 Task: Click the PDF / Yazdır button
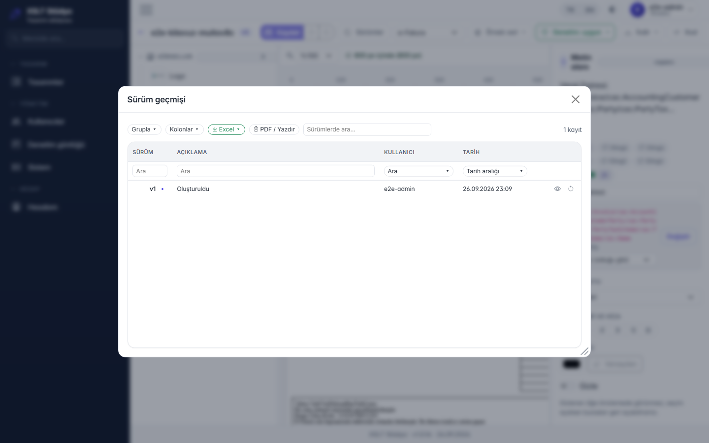[x=274, y=129]
